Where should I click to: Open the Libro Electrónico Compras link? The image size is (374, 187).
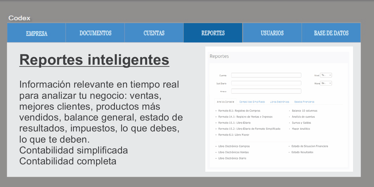tap(234, 146)
